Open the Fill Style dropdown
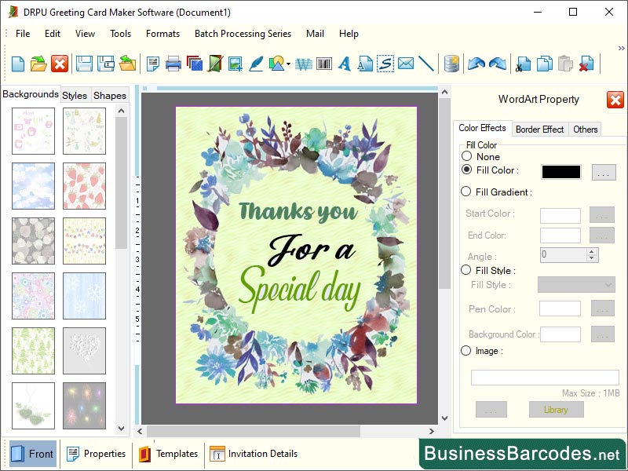This screenshot has width=628, height=471. pyautogui.click(x=576, y=285)
